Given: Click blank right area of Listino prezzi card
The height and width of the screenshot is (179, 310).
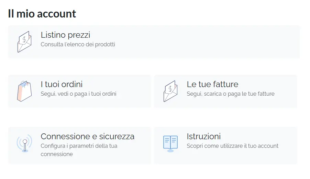Looking at the screenshot, I should [x=218, y=42].
